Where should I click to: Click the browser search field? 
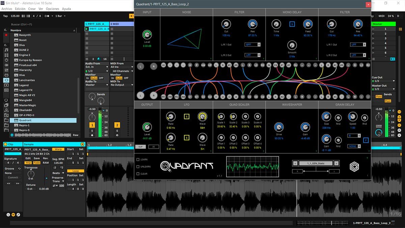click(44, 24)
